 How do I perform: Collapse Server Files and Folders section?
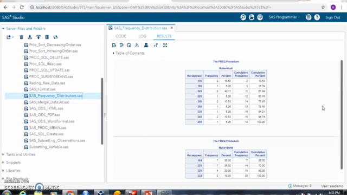3,29
